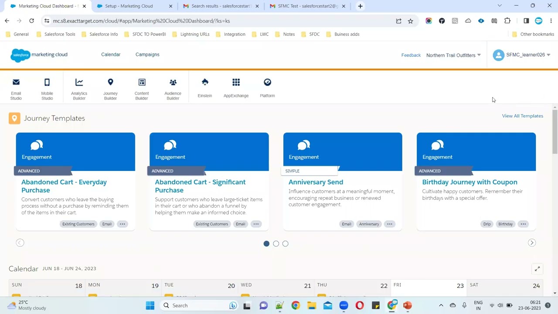The height and width of the screenshot is (314, 558).
Task: Close the Marketing Cloud Dashboard tab
Action: coord(84,6)
